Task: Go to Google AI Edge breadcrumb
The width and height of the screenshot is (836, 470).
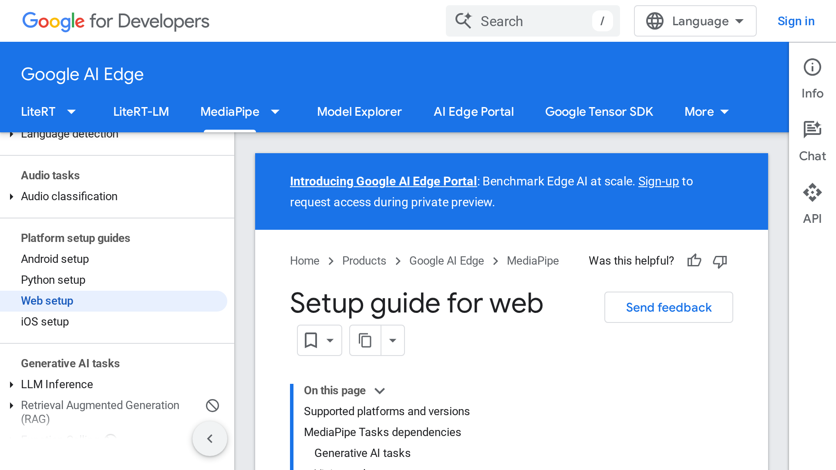Action: tap(446, 261)
